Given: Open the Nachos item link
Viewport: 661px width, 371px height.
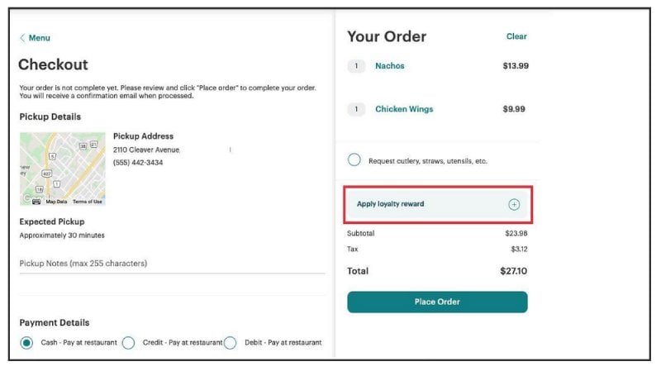Looking at the screenshot, I should pyautogui.click(x=390, y=66).
